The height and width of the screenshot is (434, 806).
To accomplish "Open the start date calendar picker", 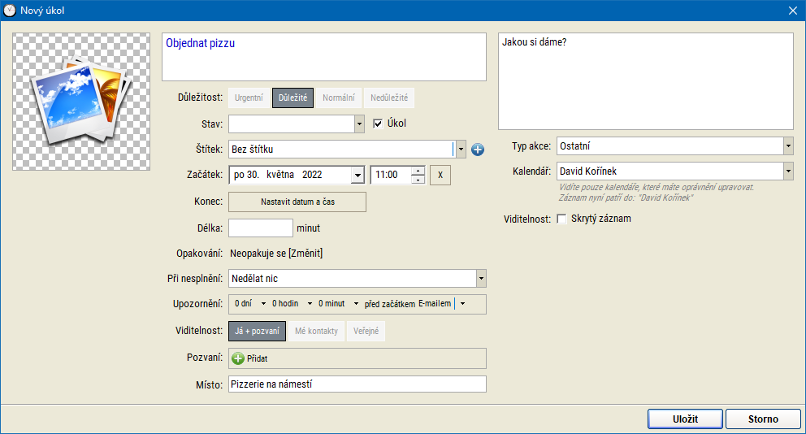I will (357, 175).
